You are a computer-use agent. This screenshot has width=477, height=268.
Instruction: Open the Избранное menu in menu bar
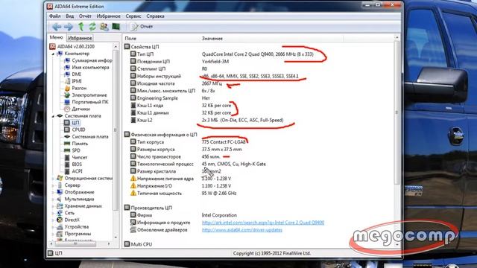108,16
